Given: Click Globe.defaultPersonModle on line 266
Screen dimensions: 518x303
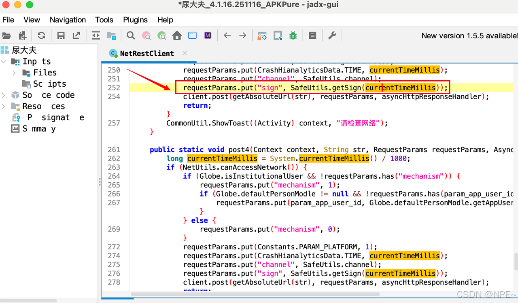Looking at the screenshot, I should [x=265, y=194].
